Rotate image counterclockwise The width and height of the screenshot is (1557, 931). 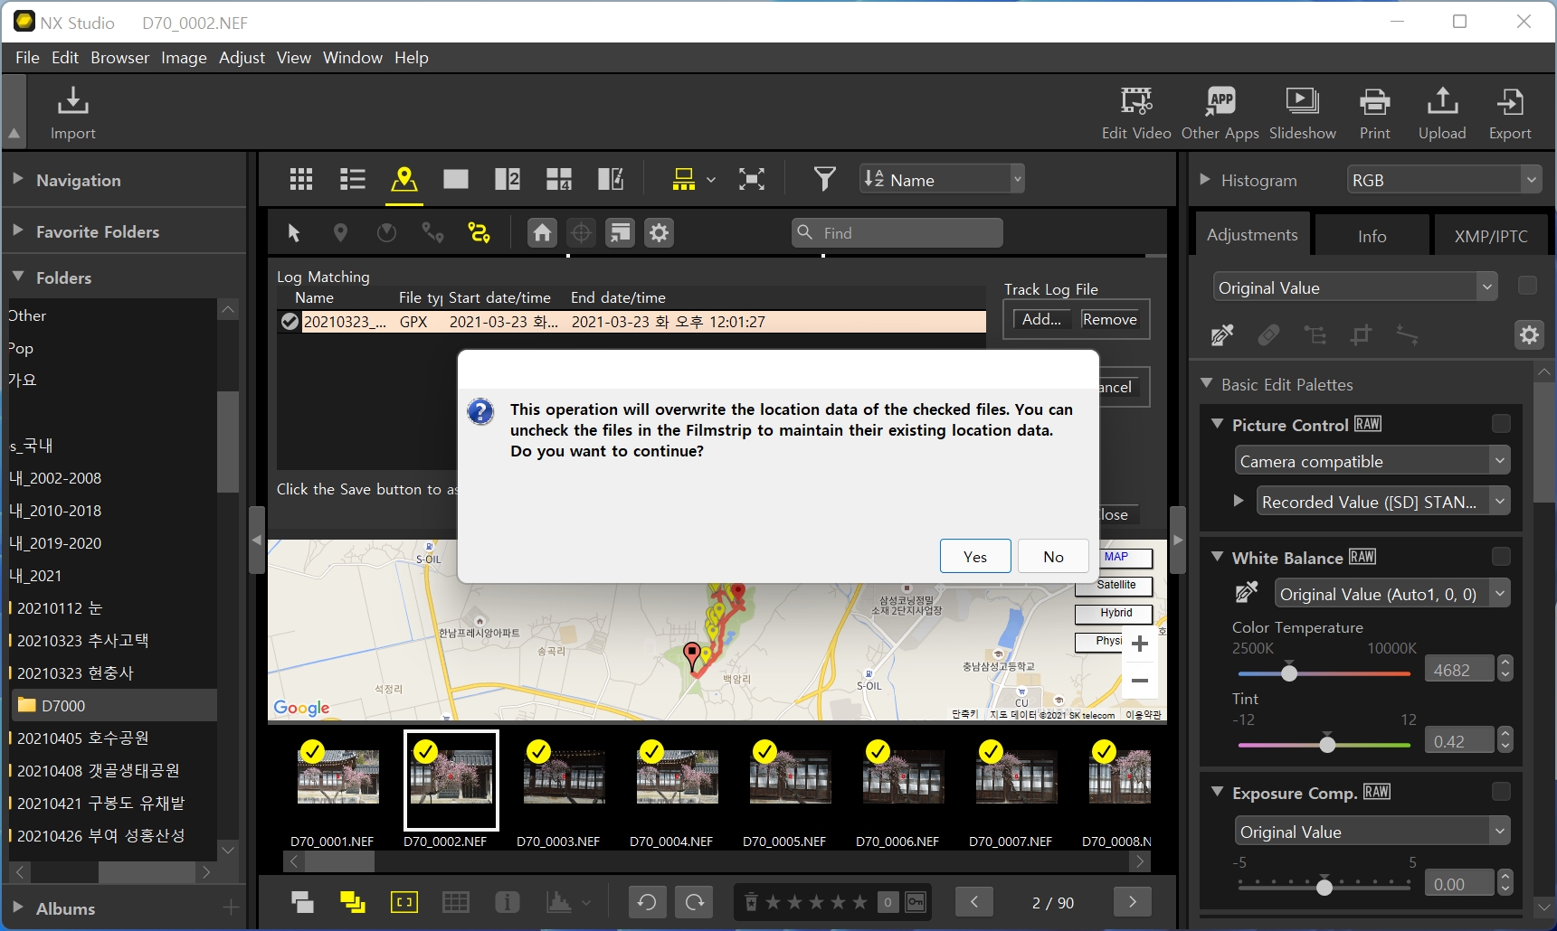click(x=647, y=902)
